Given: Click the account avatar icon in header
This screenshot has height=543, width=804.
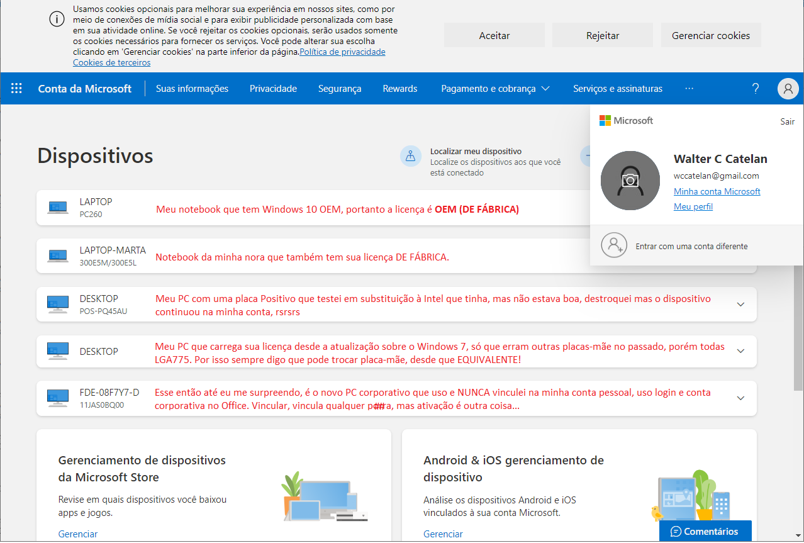Looking at the screenshot, I should pos(788,89).
